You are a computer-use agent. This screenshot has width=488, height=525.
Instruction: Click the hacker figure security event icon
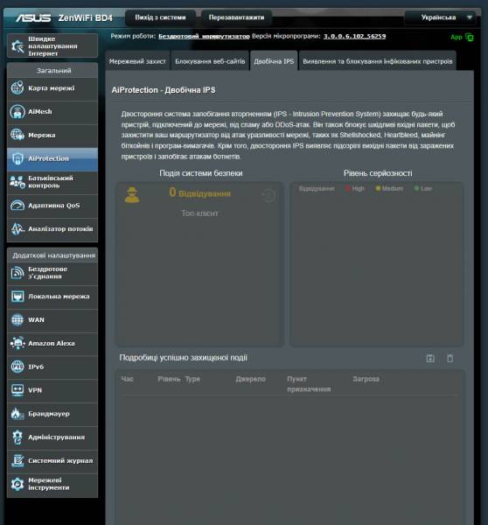[132, 195]
